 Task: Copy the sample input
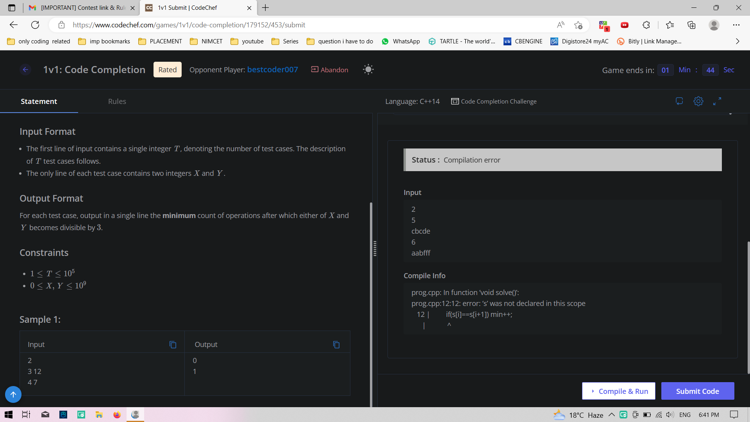[173, 345]
